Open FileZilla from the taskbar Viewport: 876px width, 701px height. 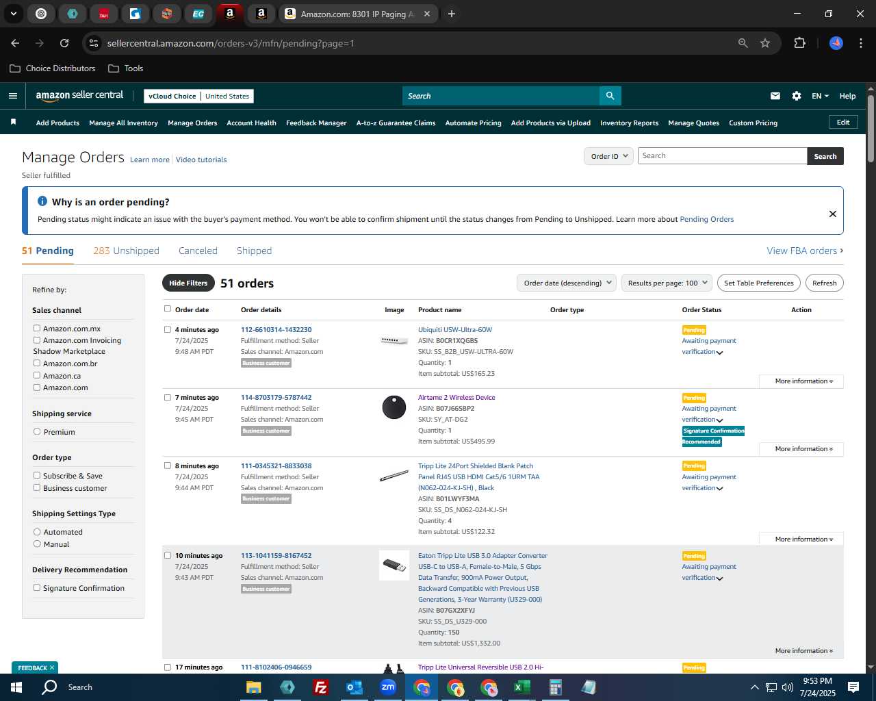320,687
